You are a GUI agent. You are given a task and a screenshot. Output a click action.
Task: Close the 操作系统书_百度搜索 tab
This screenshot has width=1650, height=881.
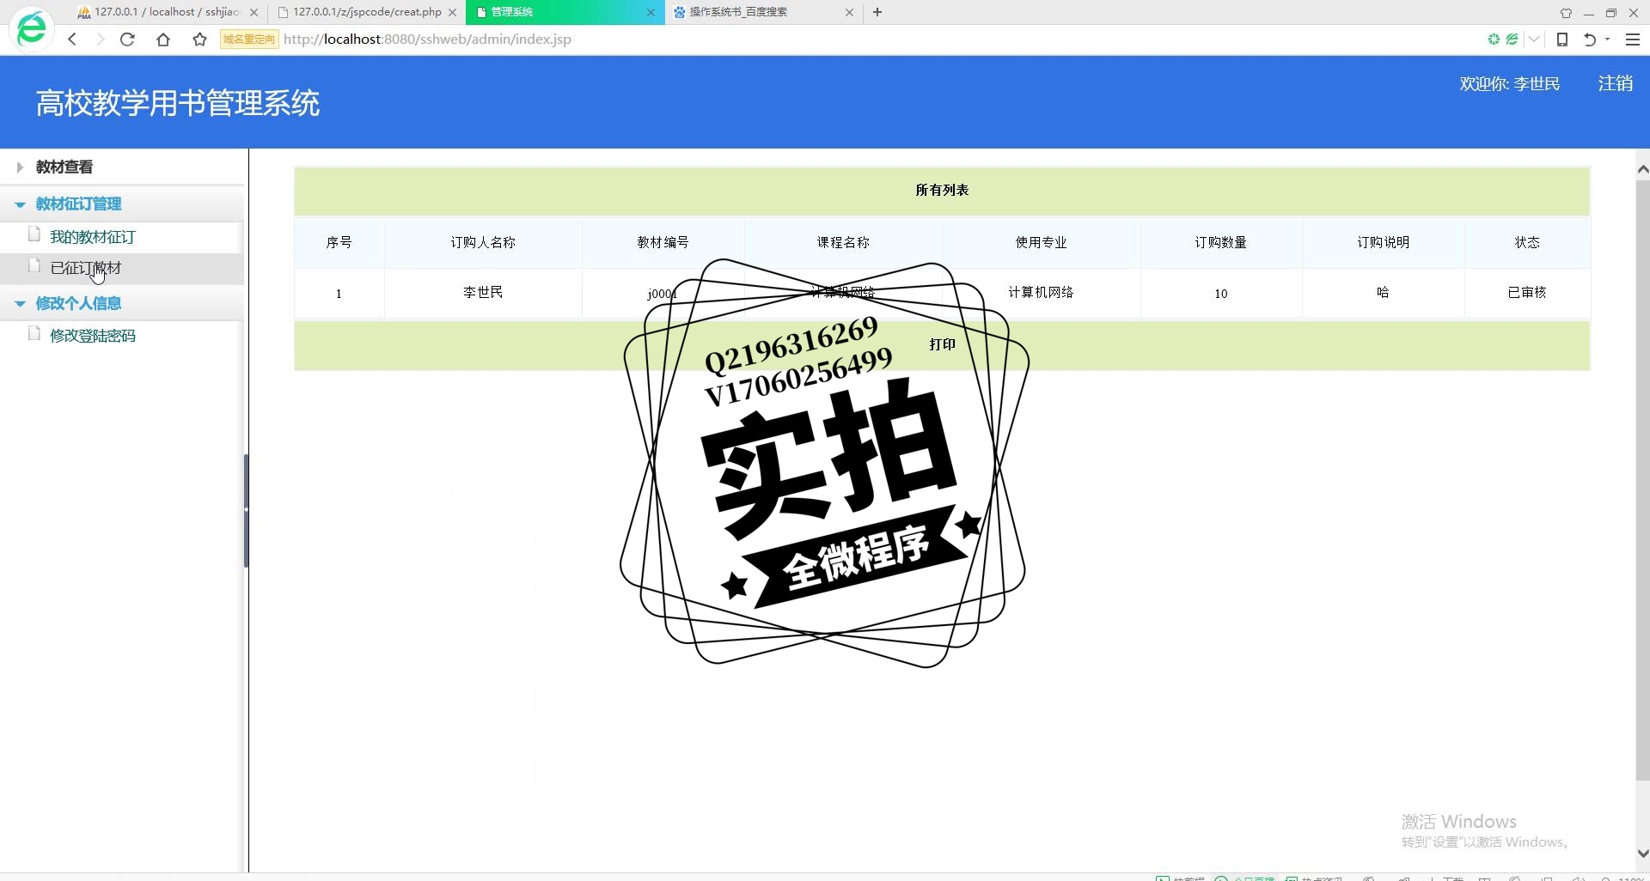[x=849, y=13]
